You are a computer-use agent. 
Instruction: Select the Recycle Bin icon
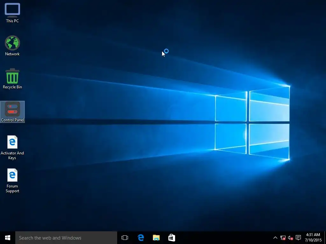pyautogui.click(x=12, y=76)
